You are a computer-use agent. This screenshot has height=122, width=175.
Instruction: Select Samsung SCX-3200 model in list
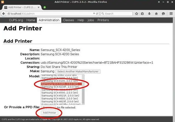click(61, 78)
